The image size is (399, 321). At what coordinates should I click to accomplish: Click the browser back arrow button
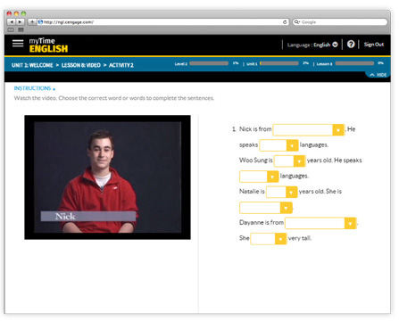pos(12,22)
